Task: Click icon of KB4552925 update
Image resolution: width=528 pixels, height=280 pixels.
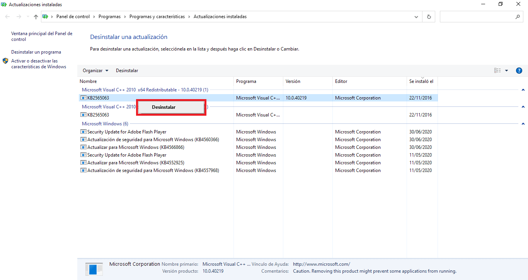Action: [83, 163]
